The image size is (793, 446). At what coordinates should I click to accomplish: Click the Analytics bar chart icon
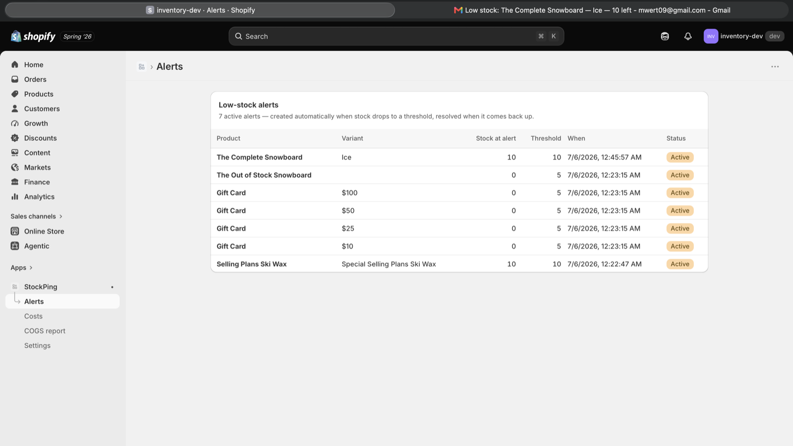(x=15, y=197)
